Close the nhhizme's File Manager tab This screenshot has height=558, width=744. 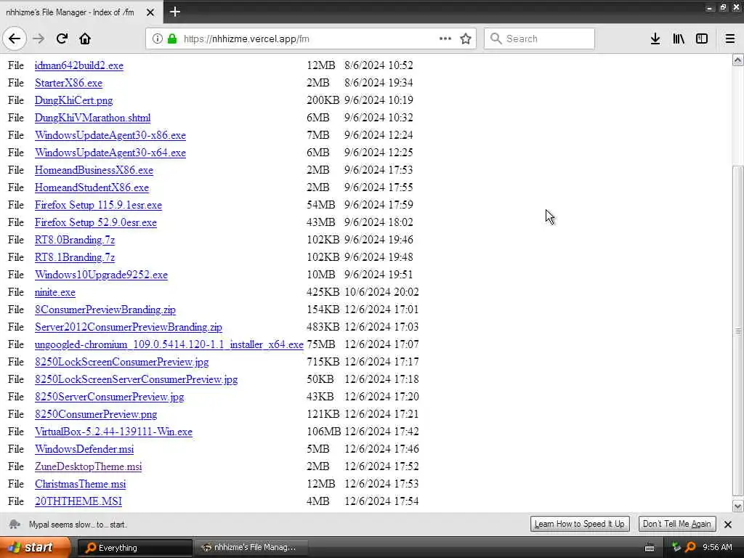(150, 12)
